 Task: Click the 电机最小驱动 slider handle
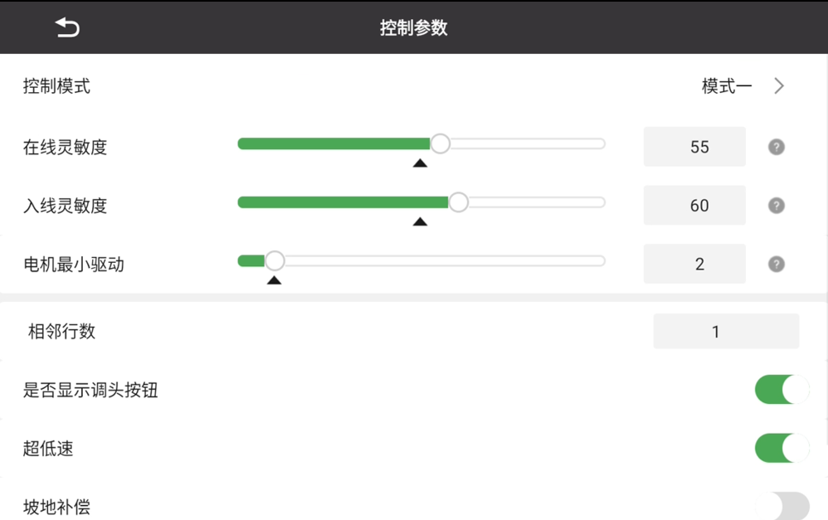(x=275, y=260)
